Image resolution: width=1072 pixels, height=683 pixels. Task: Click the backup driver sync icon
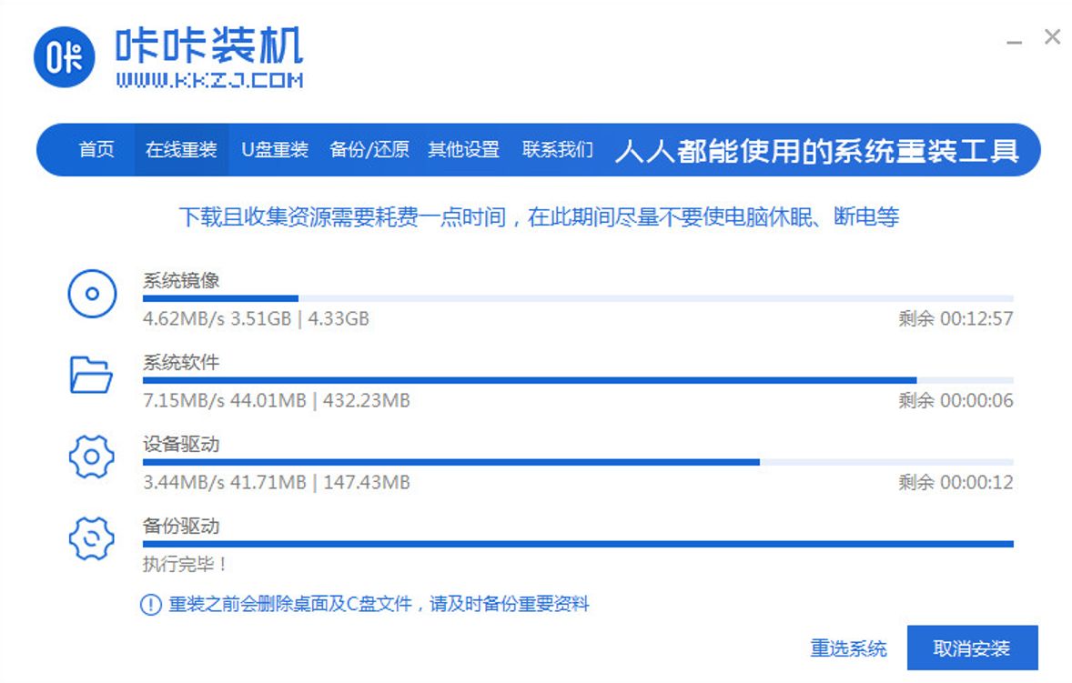pos(92,538)
